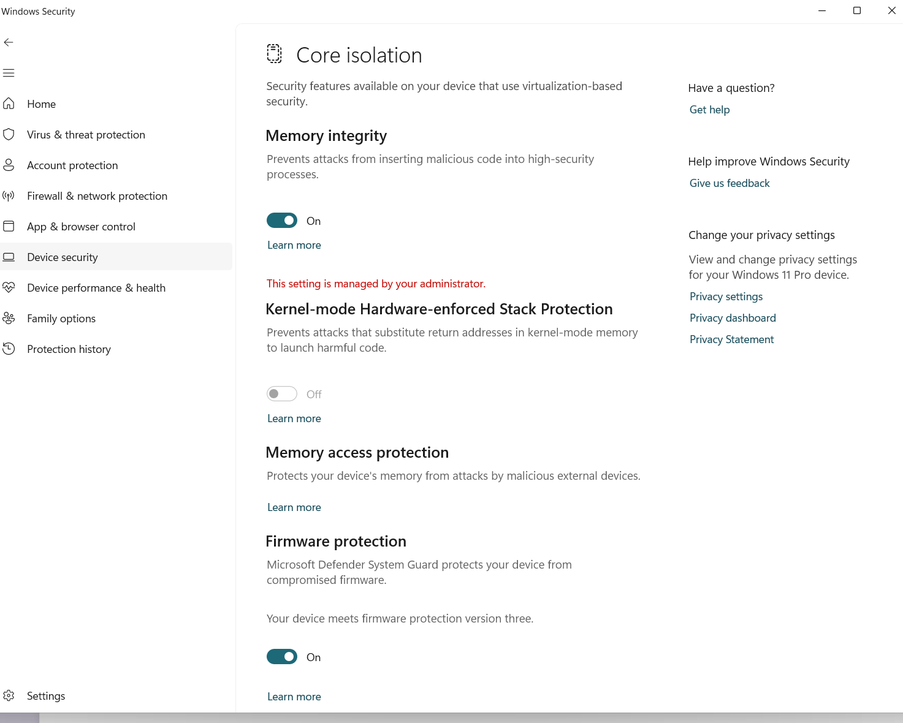Click the App & browser control window icon

pos(9,226)
